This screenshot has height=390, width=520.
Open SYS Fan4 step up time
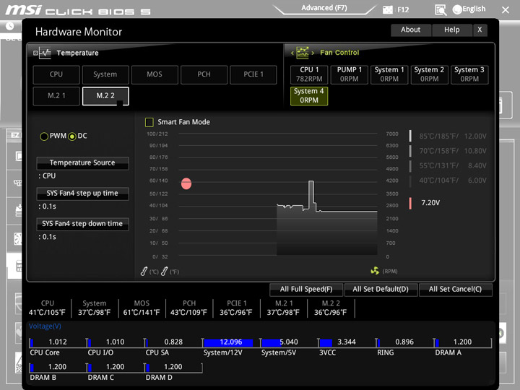point(82,194)
